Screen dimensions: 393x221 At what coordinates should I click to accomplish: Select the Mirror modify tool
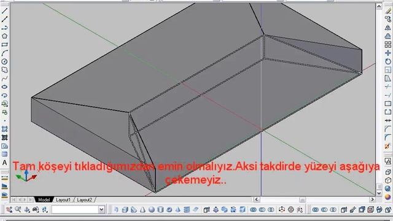click(388, 28)
